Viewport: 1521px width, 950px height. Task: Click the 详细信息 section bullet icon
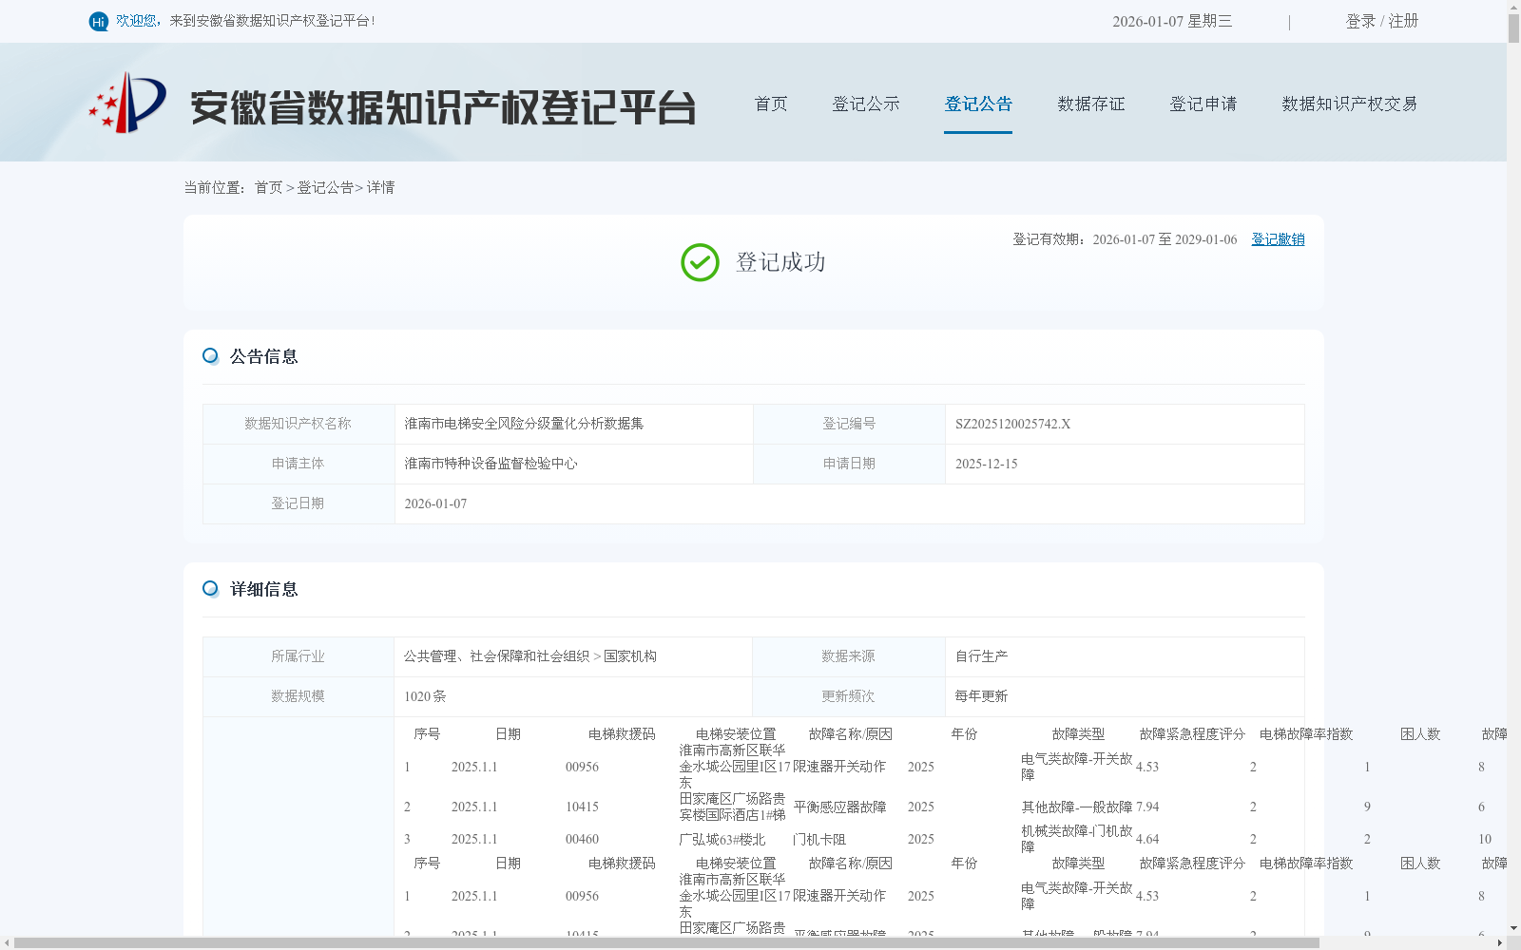210,589
